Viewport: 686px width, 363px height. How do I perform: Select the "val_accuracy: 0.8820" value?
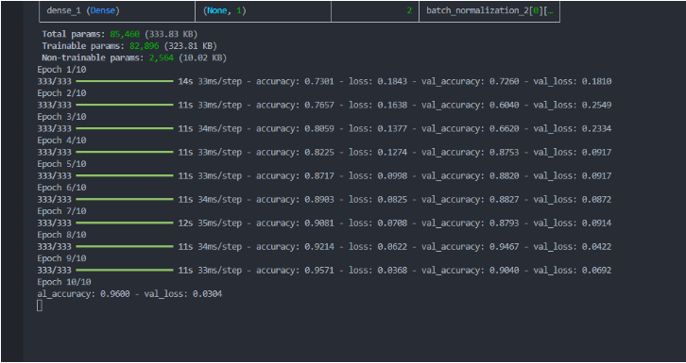point(471,175)
